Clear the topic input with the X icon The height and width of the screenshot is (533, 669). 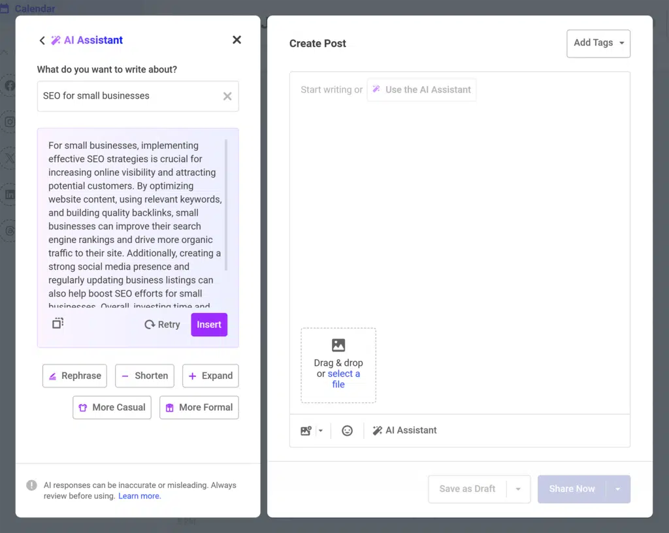pyautogui.click(x=227, y=96)
